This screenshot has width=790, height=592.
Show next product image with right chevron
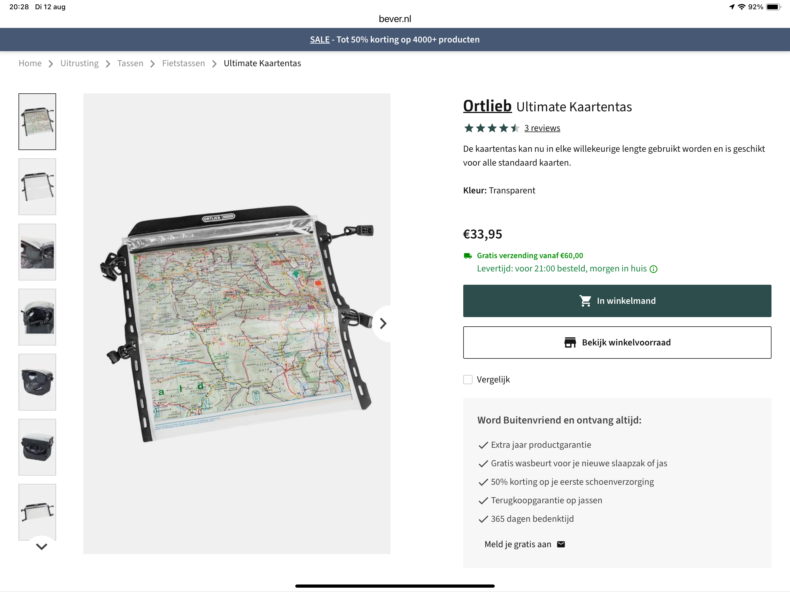coord(383,323)
